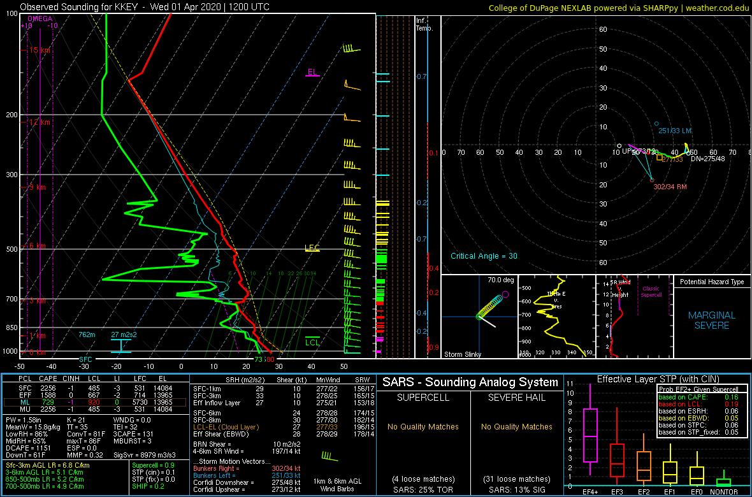Image resolution: width=752 pixels, height=497 pixels.
Task: Click the 'Classic Supercell' label
Action: (x=650, y=293)
